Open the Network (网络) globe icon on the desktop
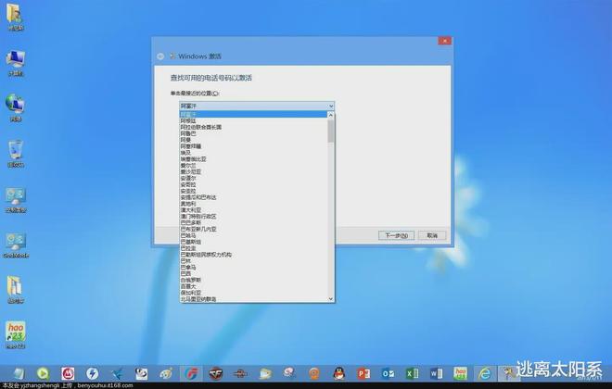 click(x=15, y=107)
